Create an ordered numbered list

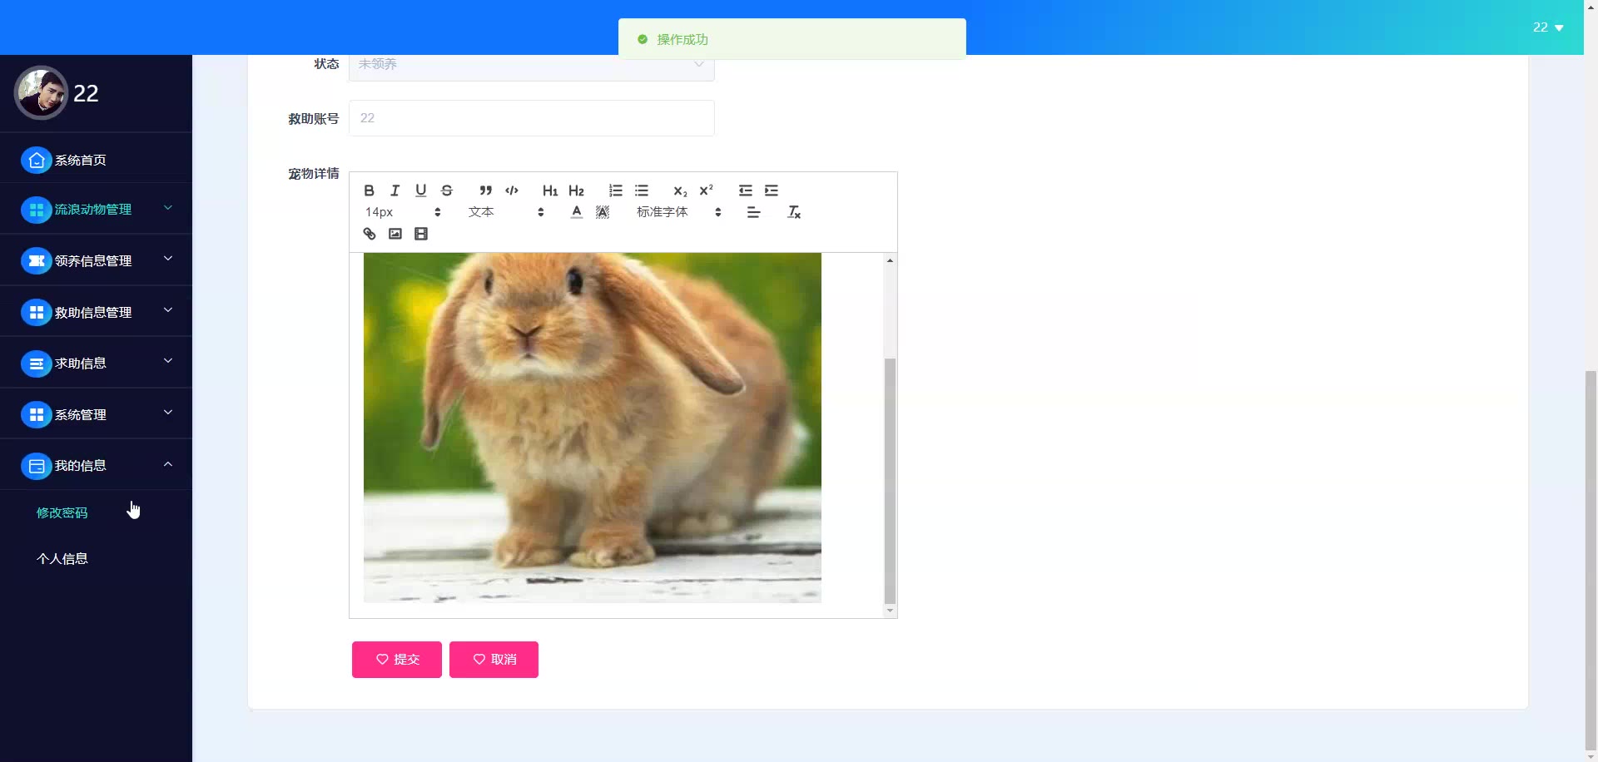coord(616,190)
